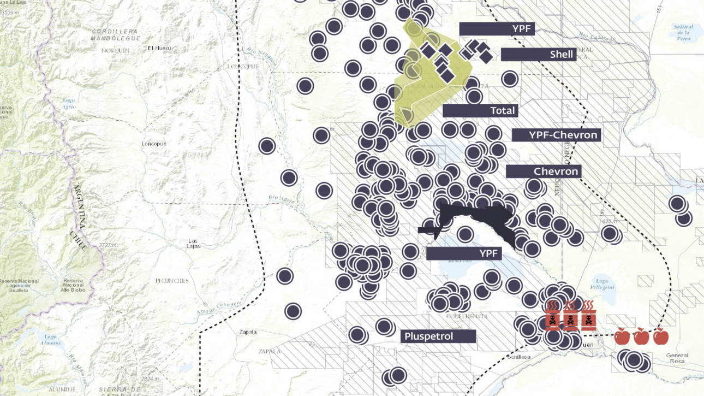This screenshot has width=704, height=396.
Task: Click the Las Lajas town label
Action: [x=193, y=243]
